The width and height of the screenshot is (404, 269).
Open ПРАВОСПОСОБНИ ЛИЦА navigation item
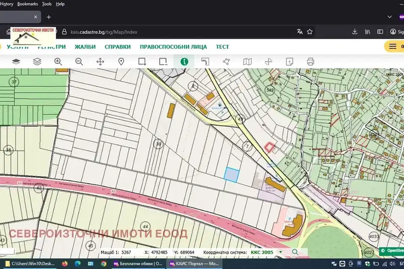[173, 47]
